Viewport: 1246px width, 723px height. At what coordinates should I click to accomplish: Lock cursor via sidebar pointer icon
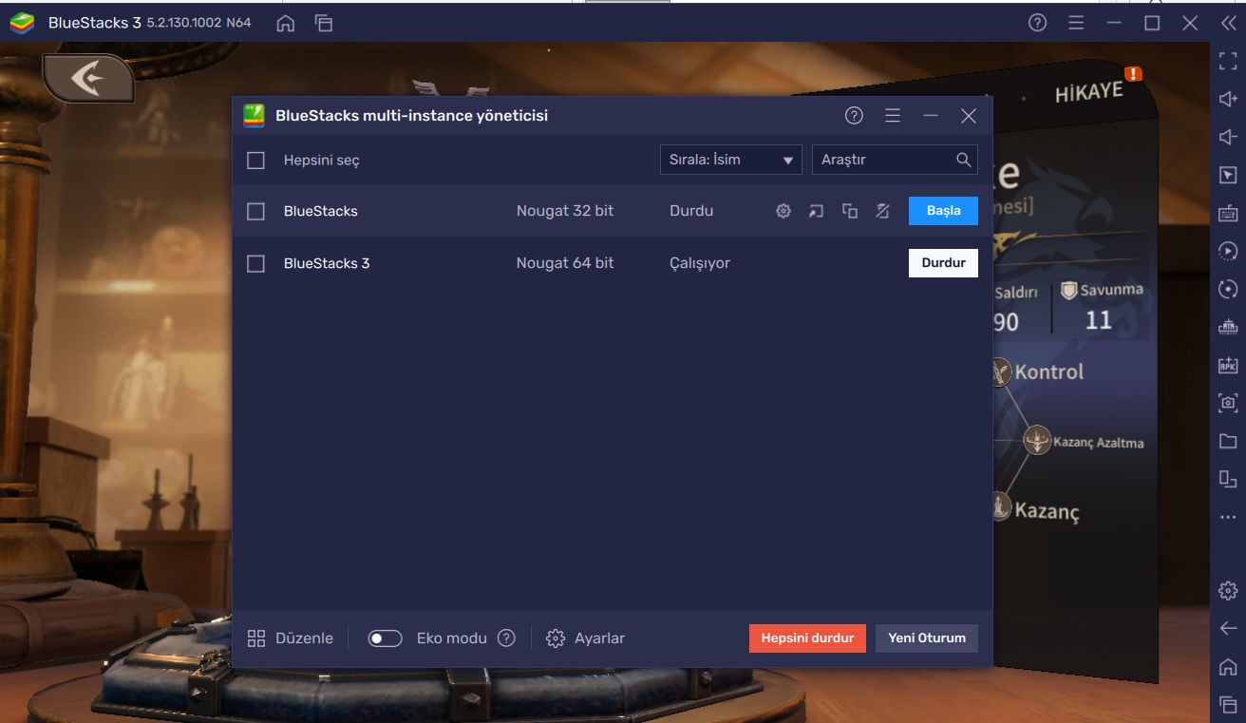pyautogui.click(x=1228, y=176)
